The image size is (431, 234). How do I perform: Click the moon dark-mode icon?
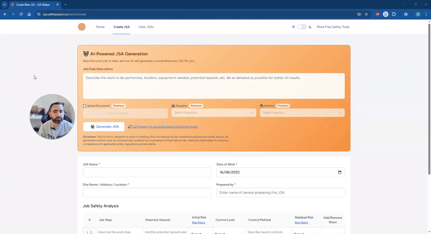click(x=310, y=27)
